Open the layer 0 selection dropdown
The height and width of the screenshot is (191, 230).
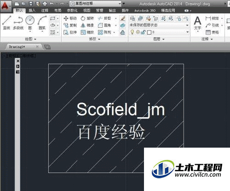(187, 32)
